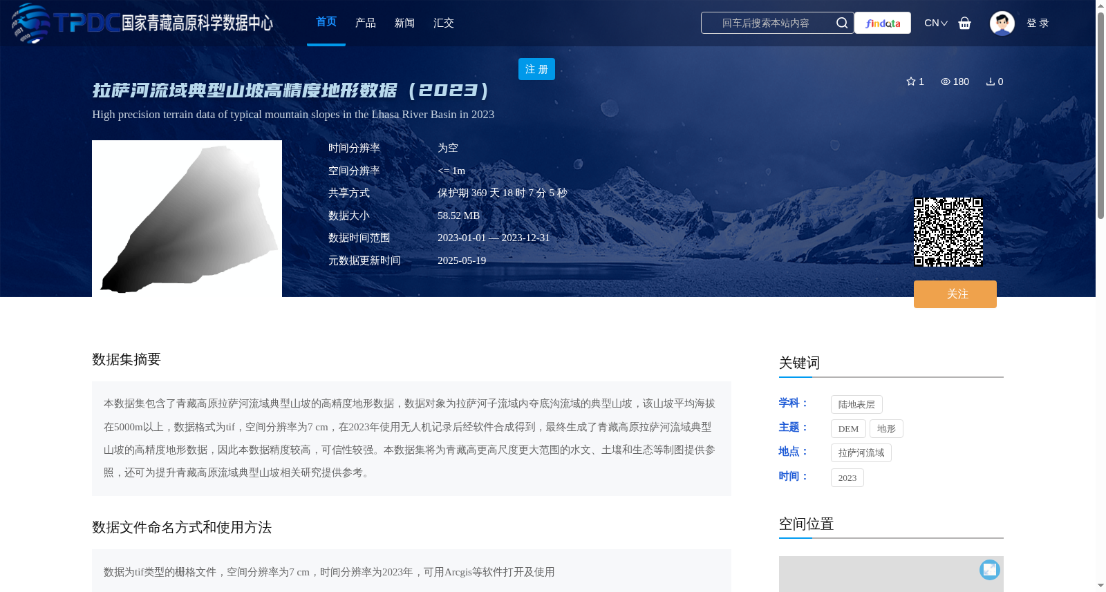
Task: Select the 陆地表层 keyword tag
Action: (856, 404)
